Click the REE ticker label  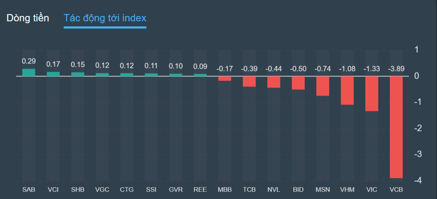pos(200,189)
